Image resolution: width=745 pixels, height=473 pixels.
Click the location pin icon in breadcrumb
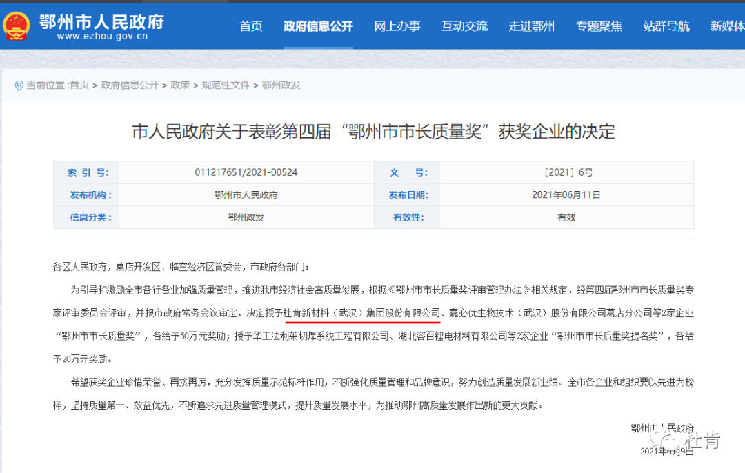(x=19, y=85)
